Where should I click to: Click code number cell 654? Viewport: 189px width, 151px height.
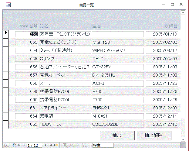[27, 50]
